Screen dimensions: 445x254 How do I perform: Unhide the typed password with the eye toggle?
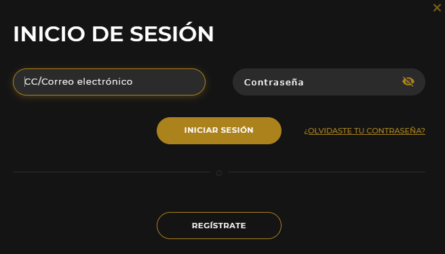click(408, 82)
